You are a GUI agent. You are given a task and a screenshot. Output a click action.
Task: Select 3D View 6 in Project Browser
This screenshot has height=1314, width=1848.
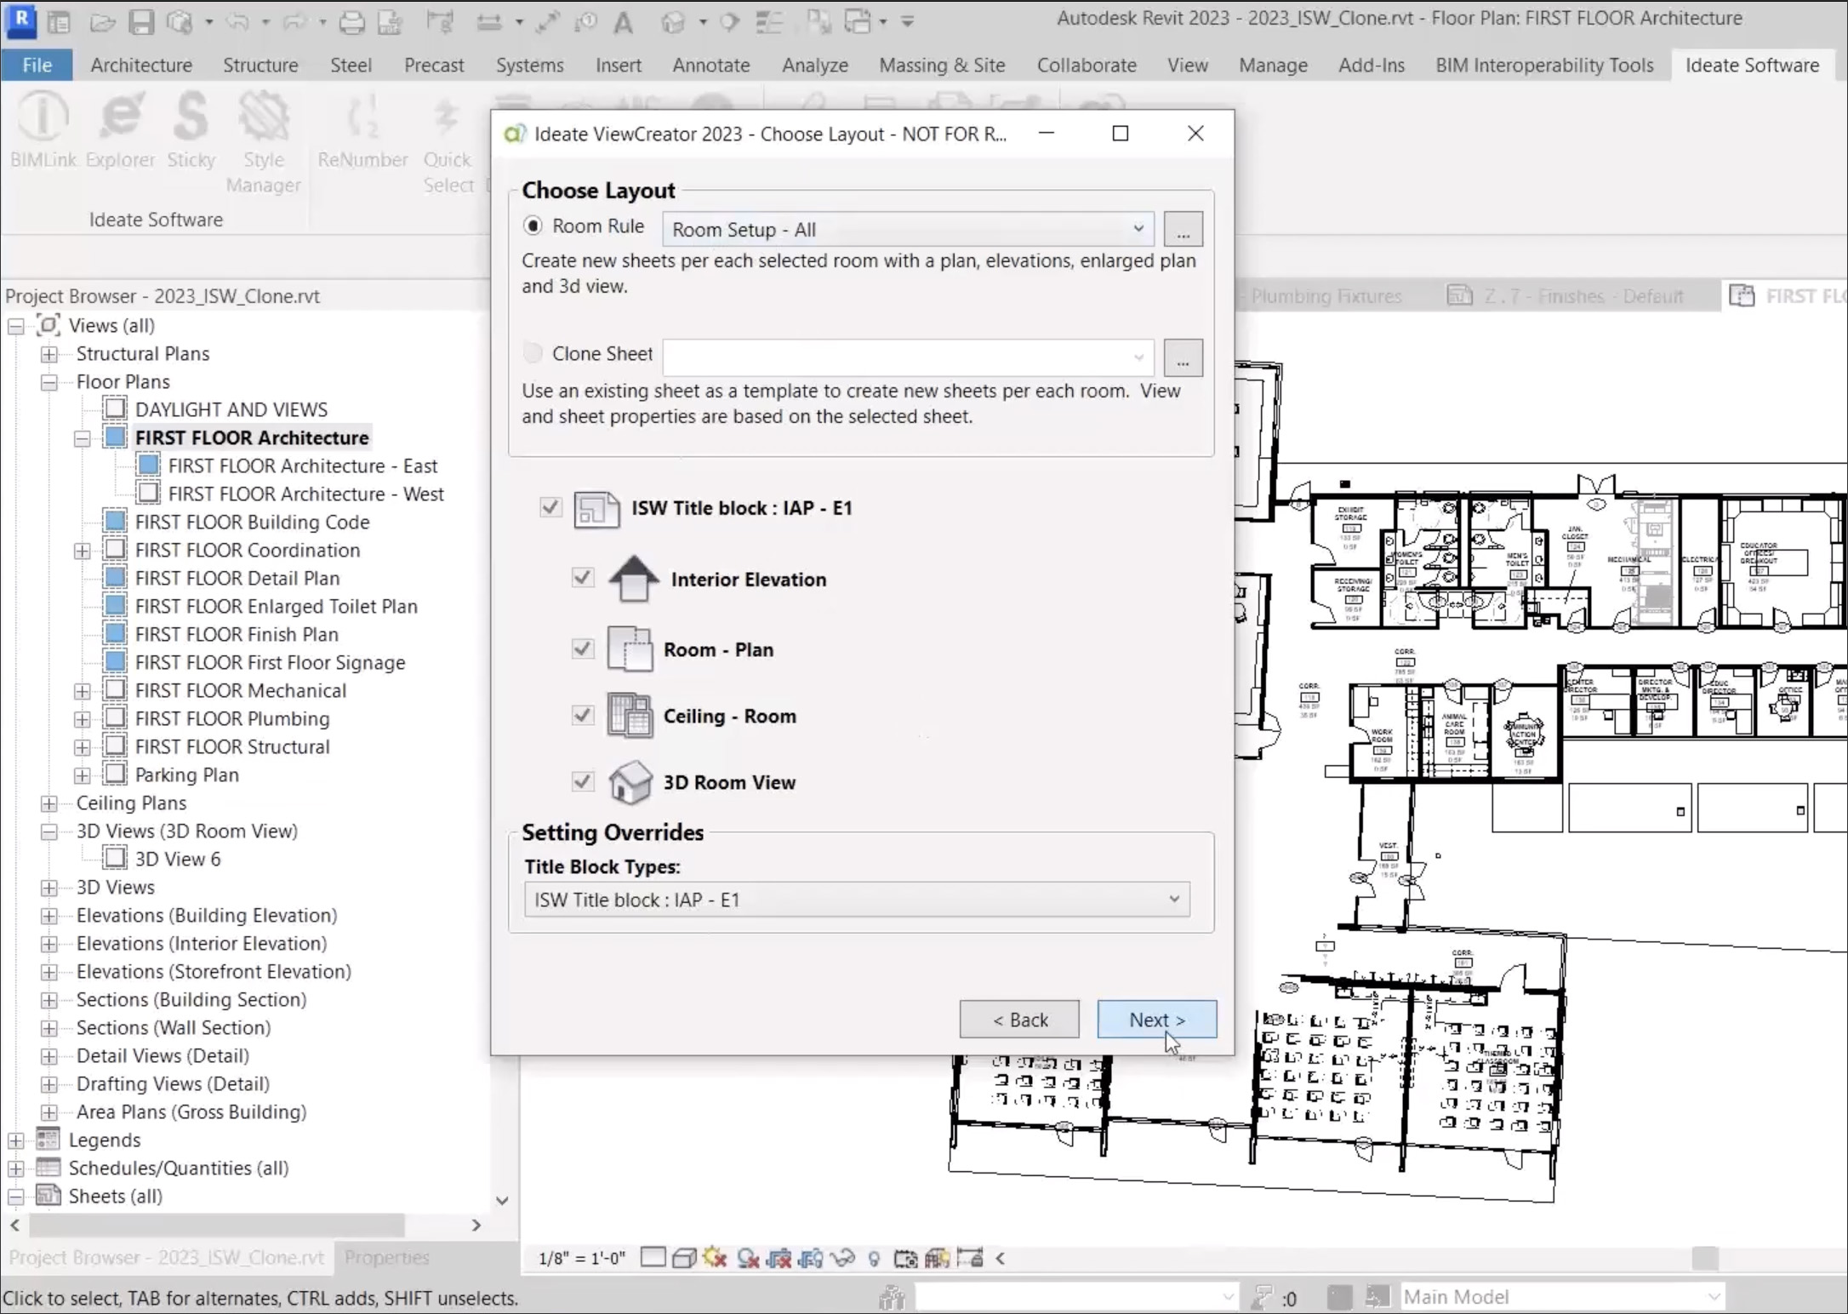point(177,860)
